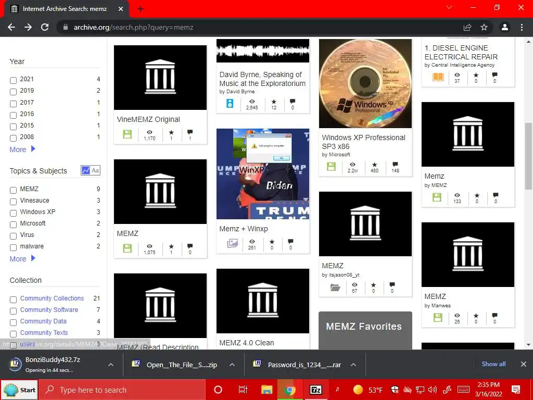Click the scrollbar up arrow
The height and width of the screenshot is (400, 533).
[528, 42]
